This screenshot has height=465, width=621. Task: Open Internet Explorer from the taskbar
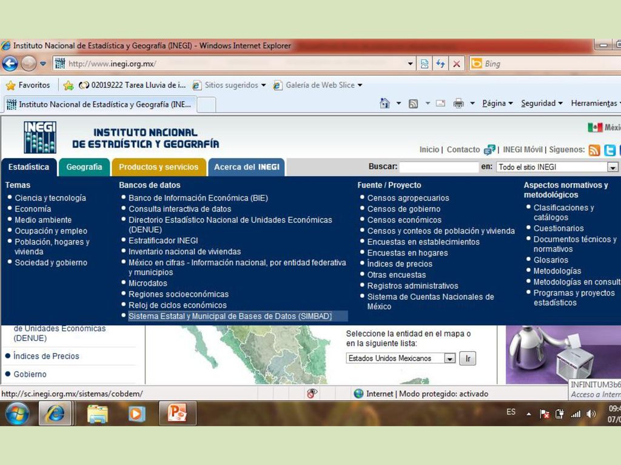55,413
